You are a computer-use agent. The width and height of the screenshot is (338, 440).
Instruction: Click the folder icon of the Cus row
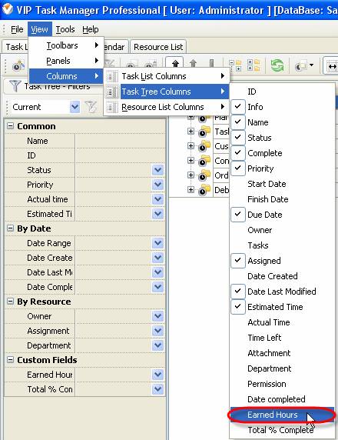point(204,146)
